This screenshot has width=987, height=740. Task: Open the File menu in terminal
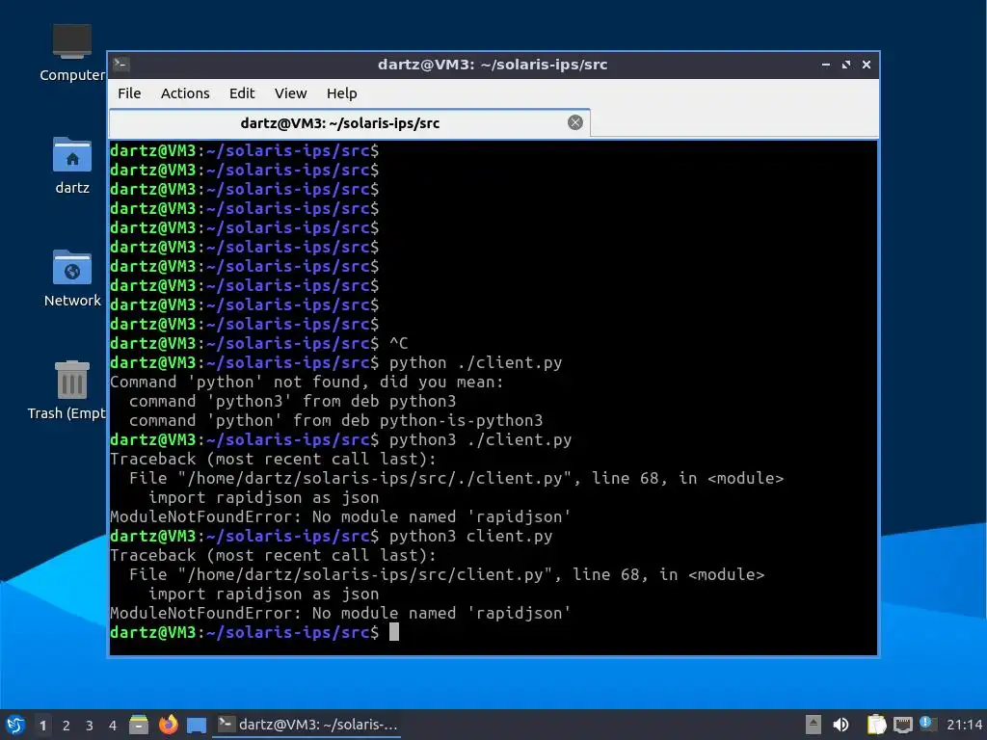click(129, 93)
